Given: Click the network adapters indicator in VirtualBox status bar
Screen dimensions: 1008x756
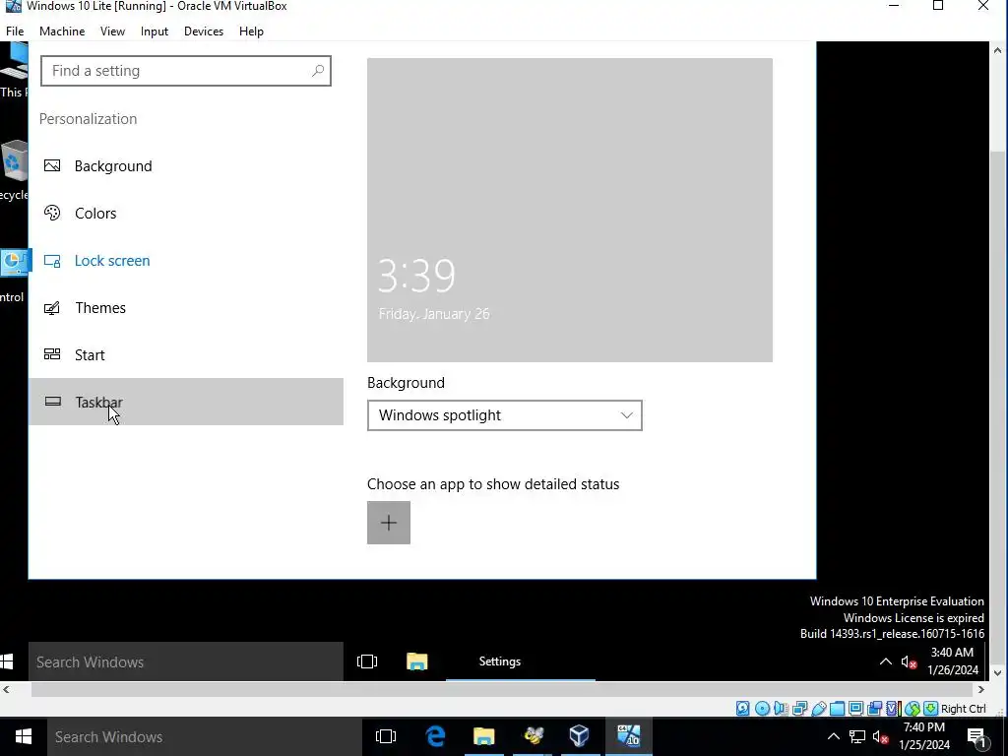Looking at the screenshot, I should 799,709.
